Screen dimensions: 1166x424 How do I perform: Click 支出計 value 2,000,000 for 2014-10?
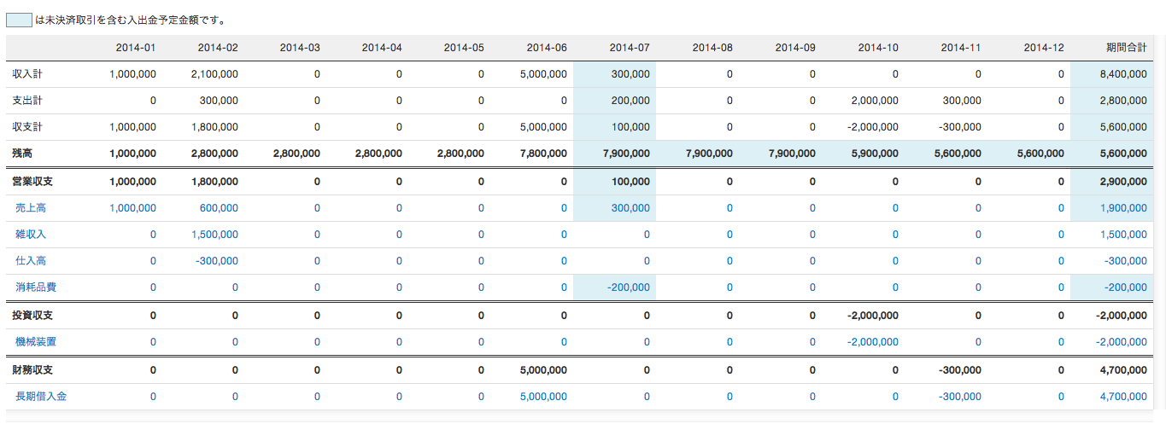(875, 101)
